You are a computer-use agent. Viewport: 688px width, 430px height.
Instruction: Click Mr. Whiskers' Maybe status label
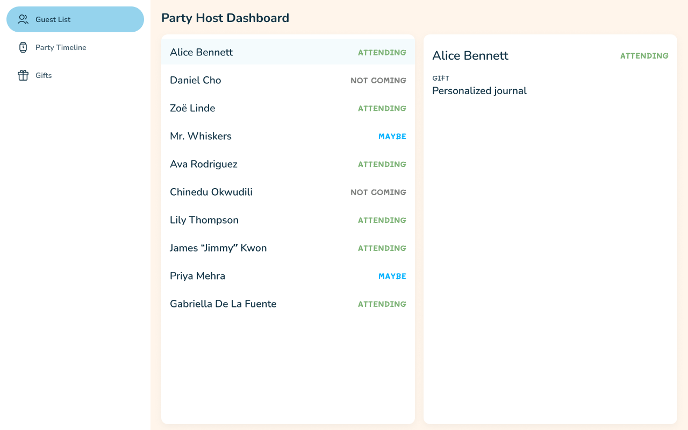(x=392, y=137)
